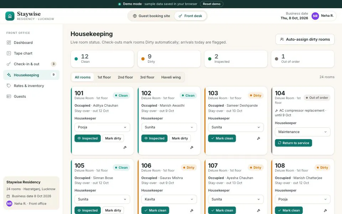
Task: Click maintenance wrench icon on room 102
Action: click(x=192, y=148)
